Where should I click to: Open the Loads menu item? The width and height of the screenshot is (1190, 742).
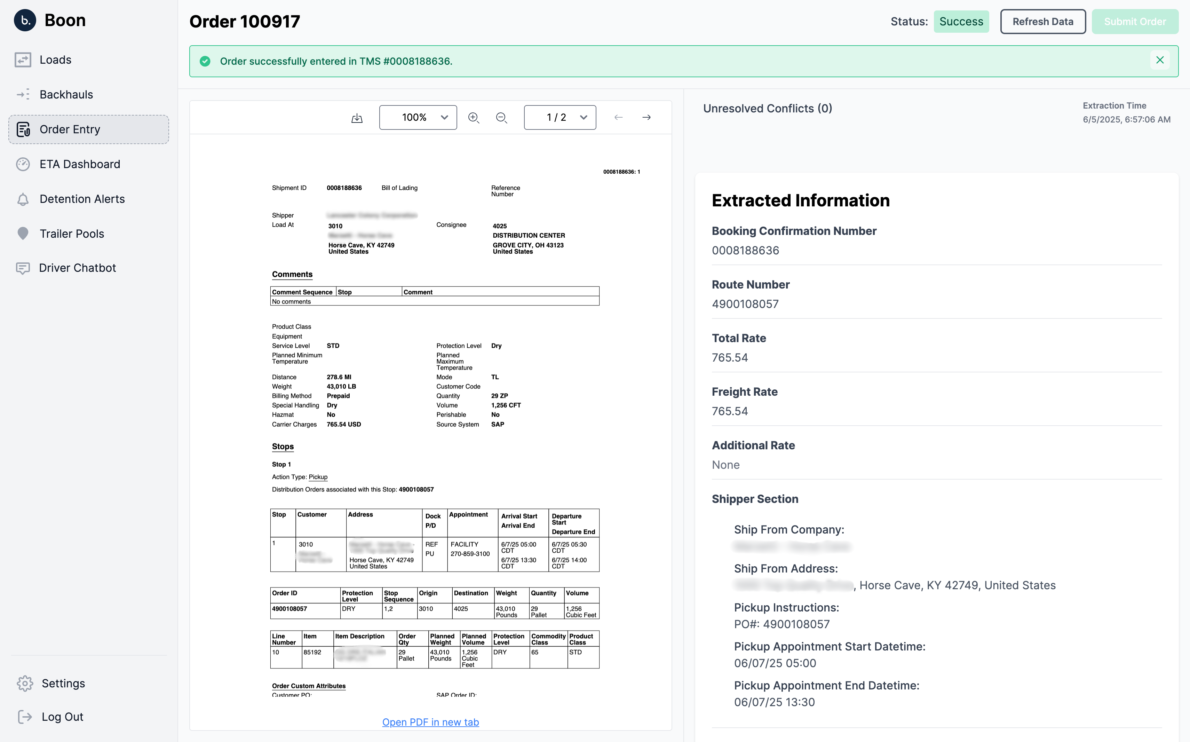pyautogui.click(x=55, y=60)
